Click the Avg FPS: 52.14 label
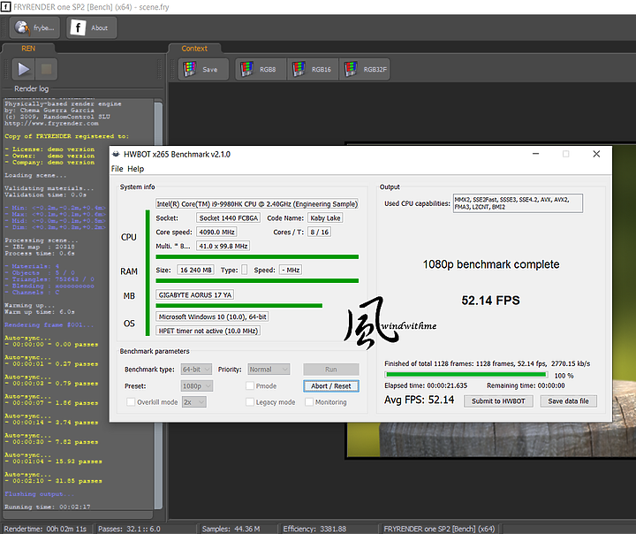The width and height of the screenshot is (636, 534). coord(419,400)
